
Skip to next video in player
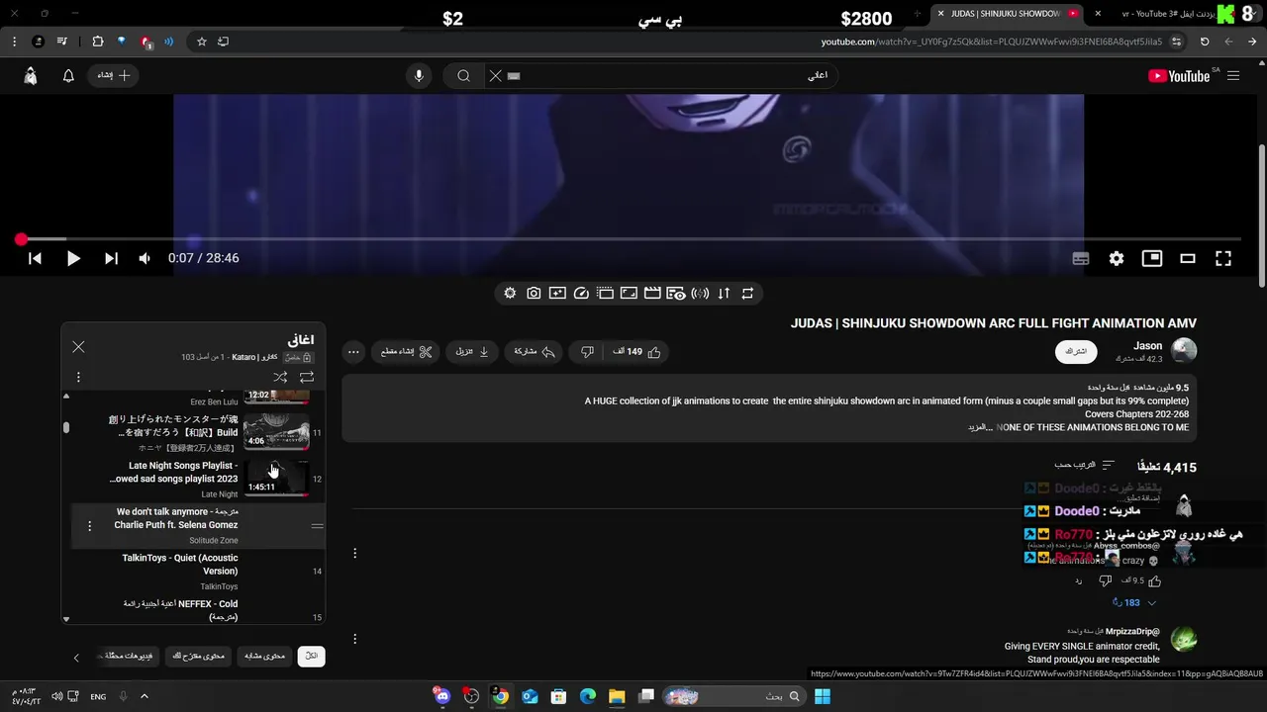[111, 258]
